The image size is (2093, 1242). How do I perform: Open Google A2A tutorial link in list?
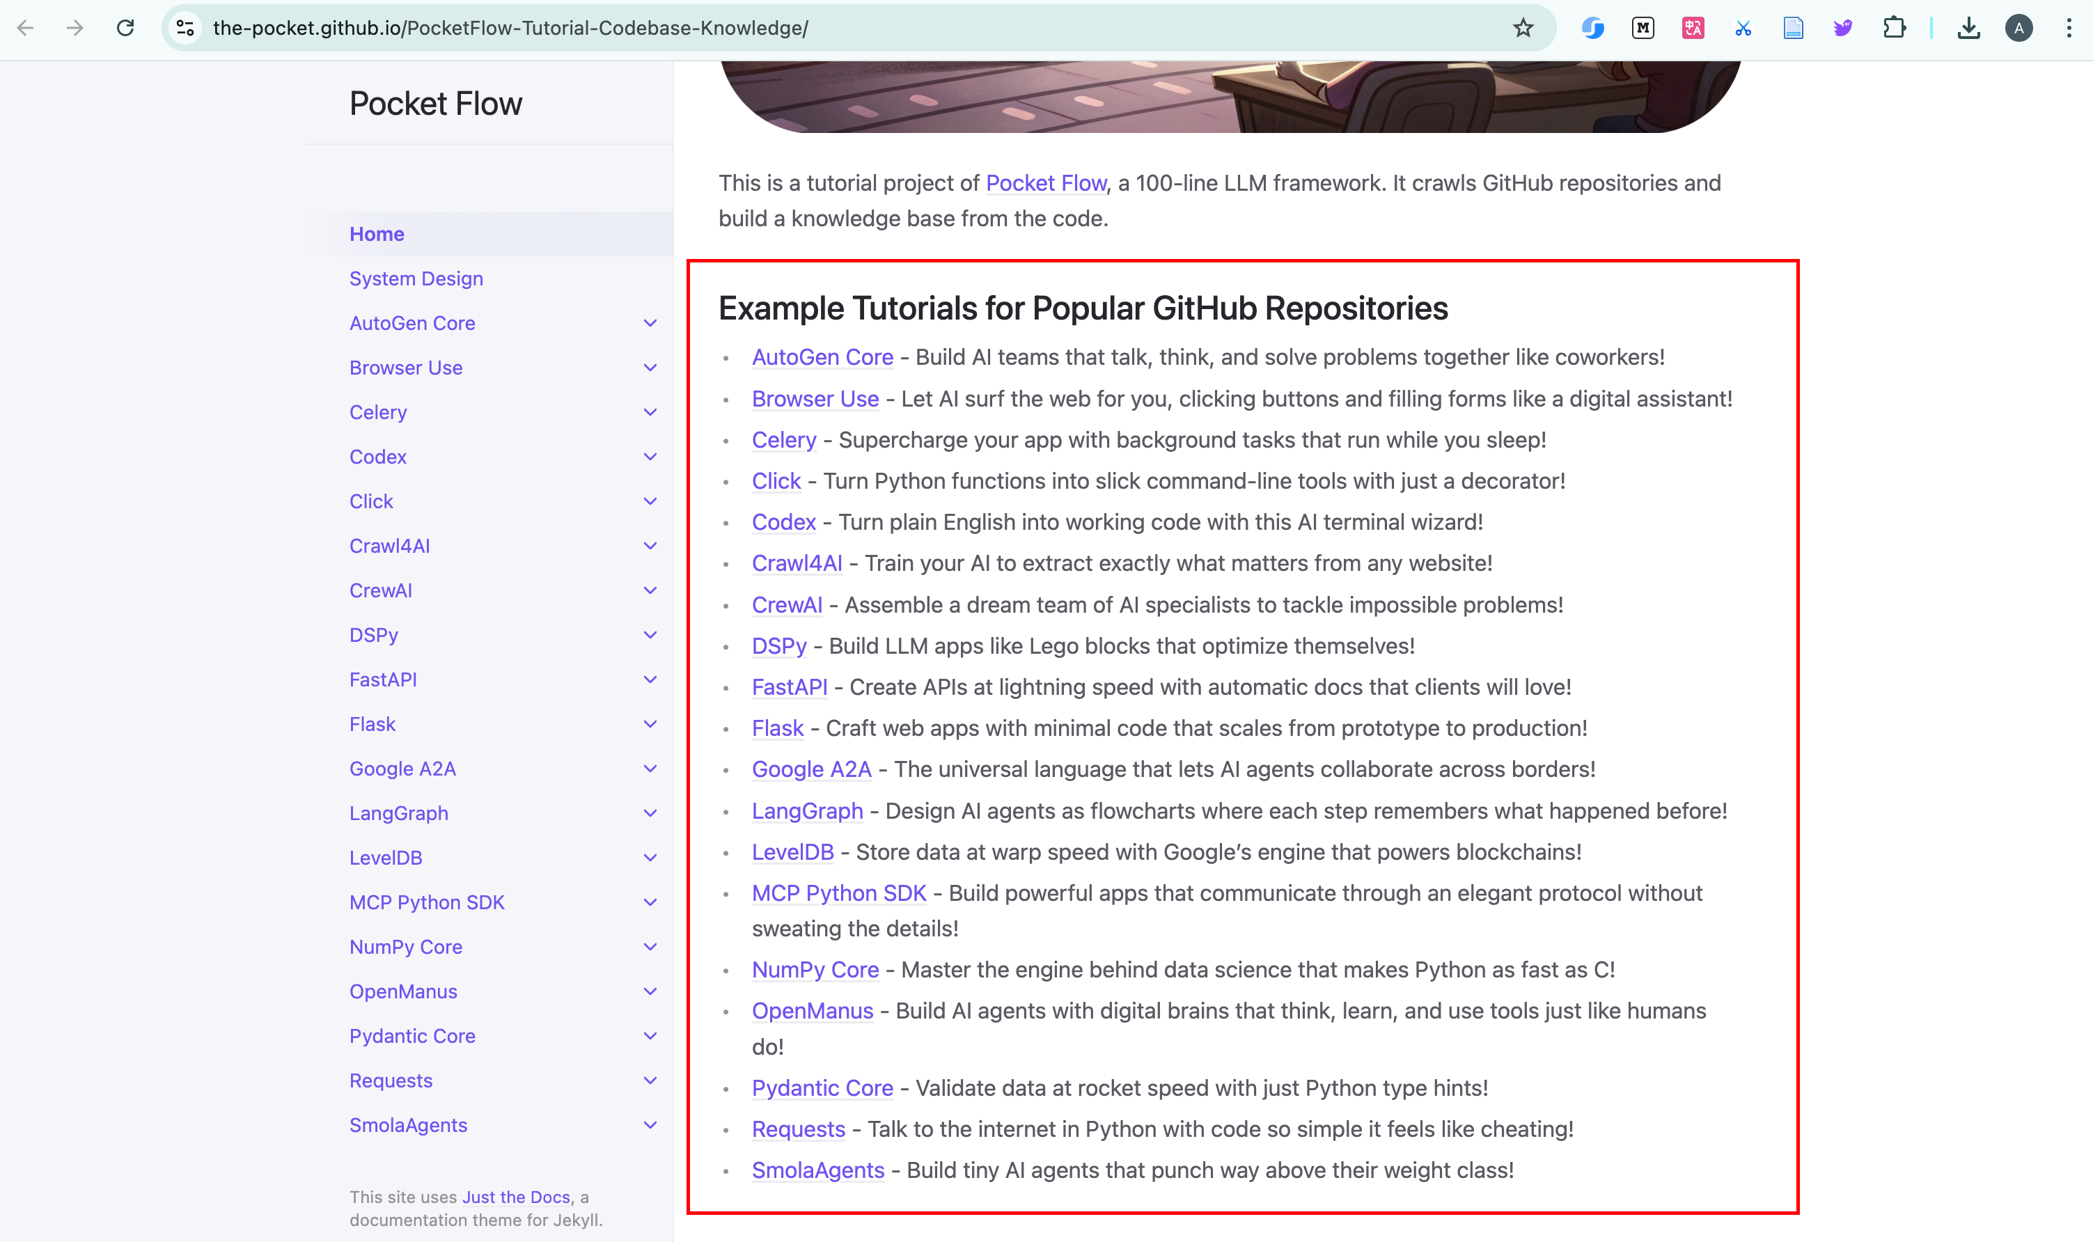pos(812,769)
